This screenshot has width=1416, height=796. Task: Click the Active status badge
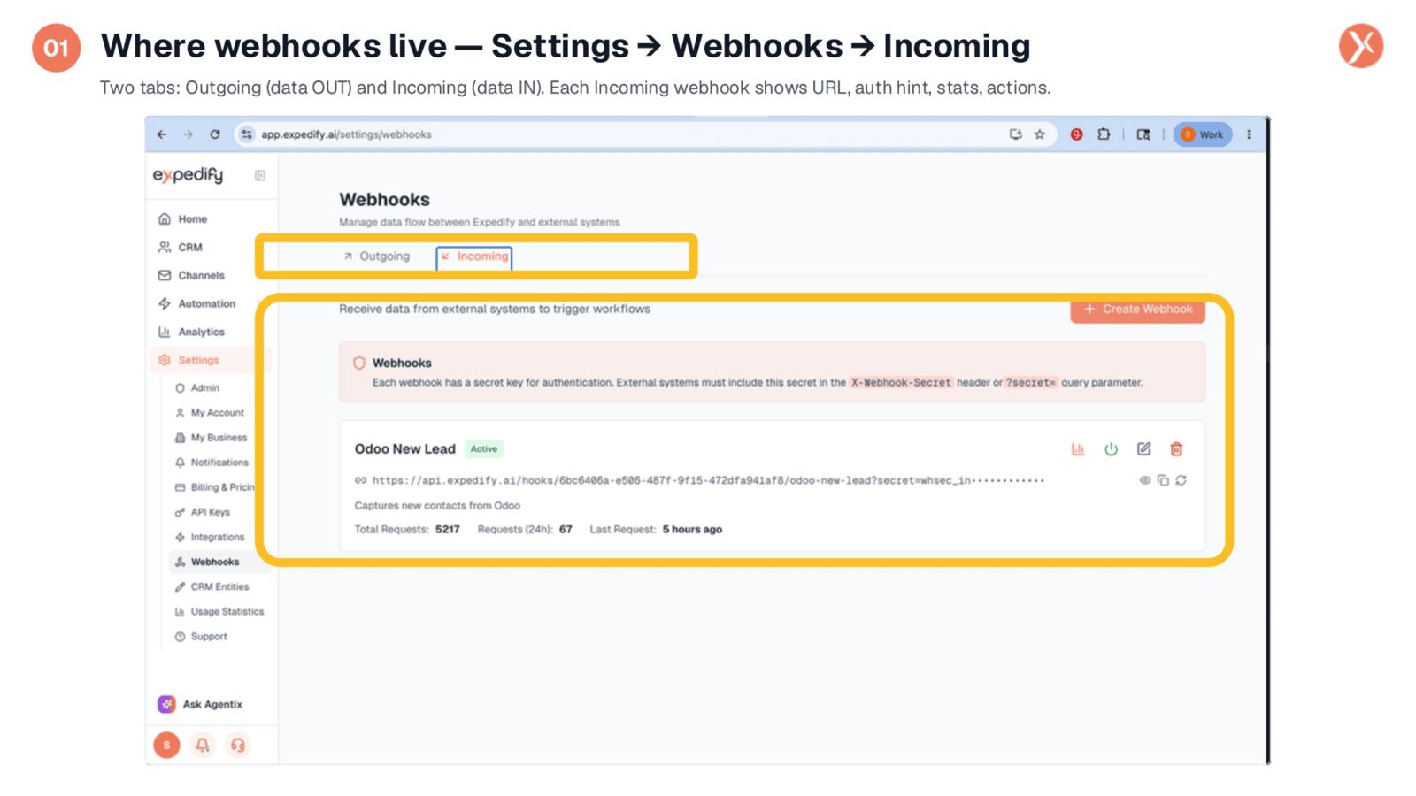tap(484, 449)
